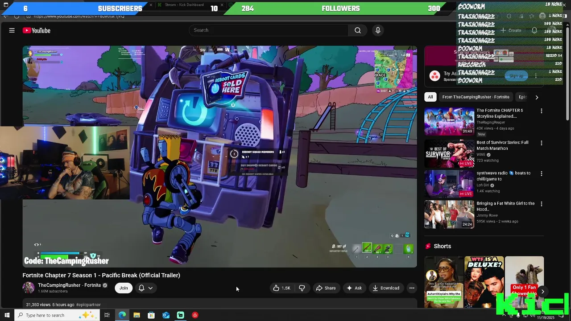Open options menu for Jimmy Rowe video
571x321 pixels.
[x=542, y=204]
